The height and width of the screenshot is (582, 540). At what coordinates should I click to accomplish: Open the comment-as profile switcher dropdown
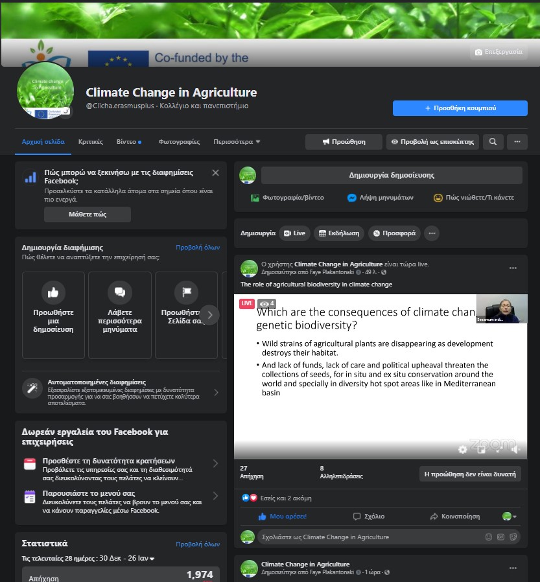pos(510,517)
